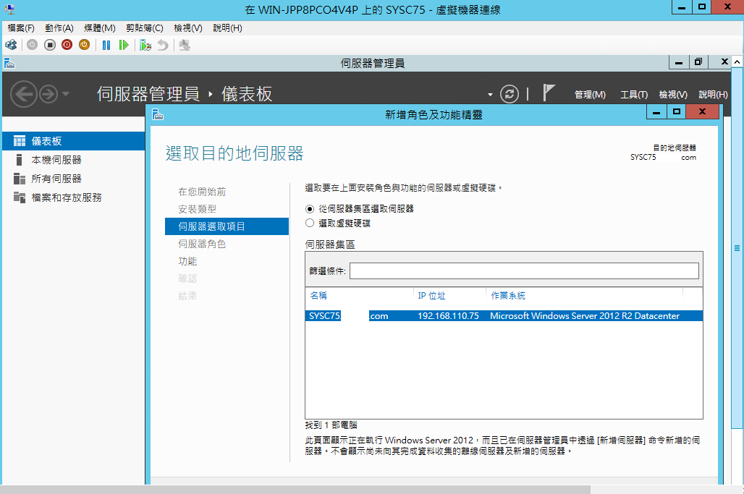Click the orange Save state icon

(84, 45)
